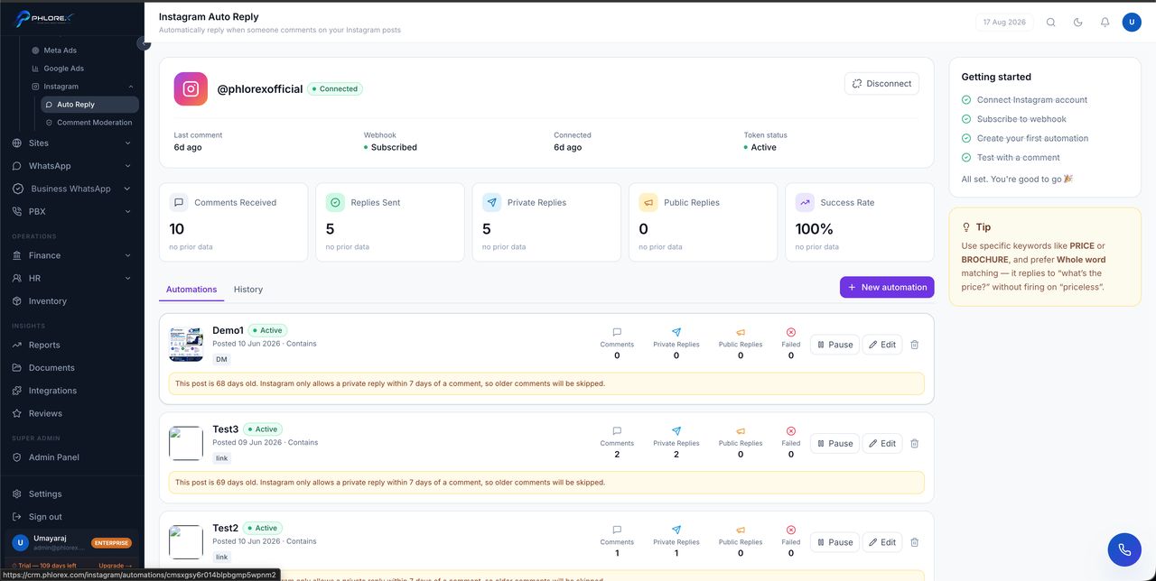The height and width of the screenshot is (581, 1156).
Task: Click the Public Replies megaphone icon
Action: click(648, 203)
